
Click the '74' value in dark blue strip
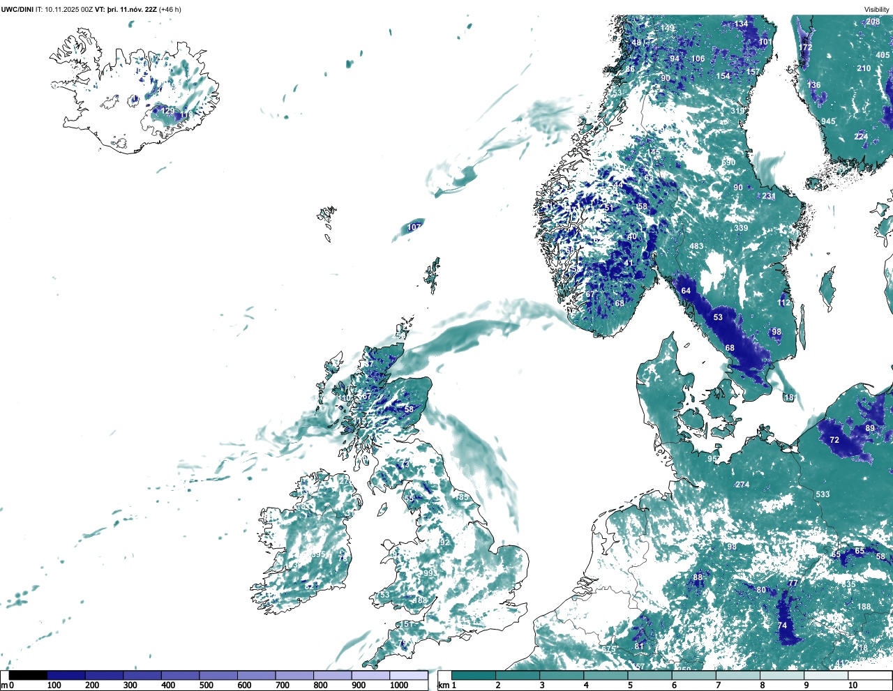pyautogui.click(x=783, y=625)
